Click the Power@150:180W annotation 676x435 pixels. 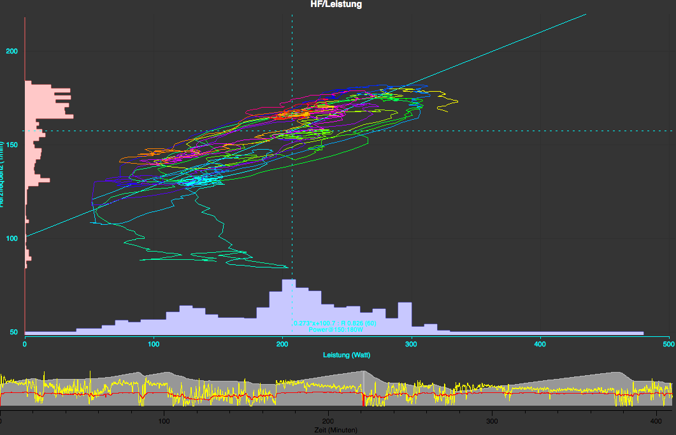coord(336,329)
